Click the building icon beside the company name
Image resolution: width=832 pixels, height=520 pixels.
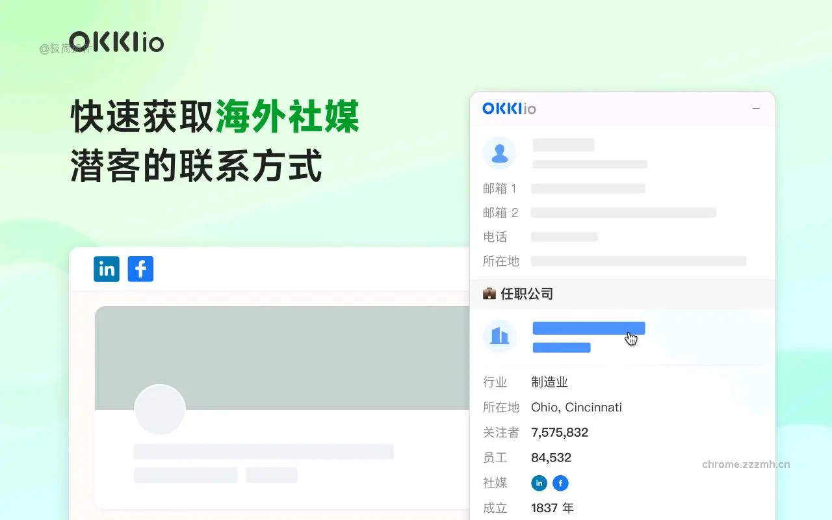pos(499,335)
